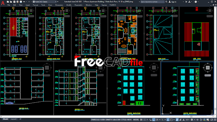Screen dimensions: 217x122
Task: Expand the Help dropdown arrow
Action: 198,2
